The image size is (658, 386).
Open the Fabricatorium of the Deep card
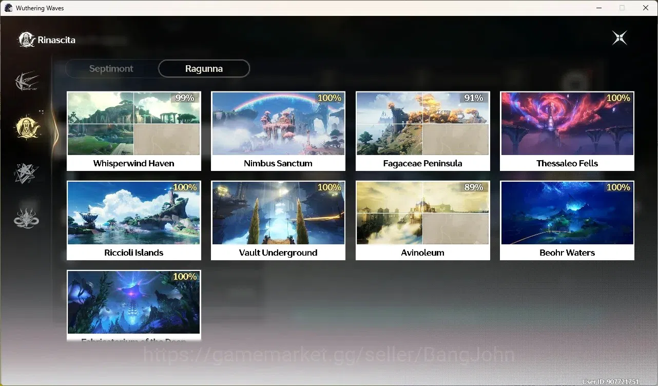click(x=134, y=306)
